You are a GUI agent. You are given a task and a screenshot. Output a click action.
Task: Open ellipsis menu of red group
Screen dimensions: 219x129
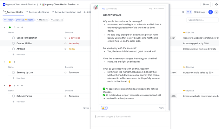tap(18, 86)
